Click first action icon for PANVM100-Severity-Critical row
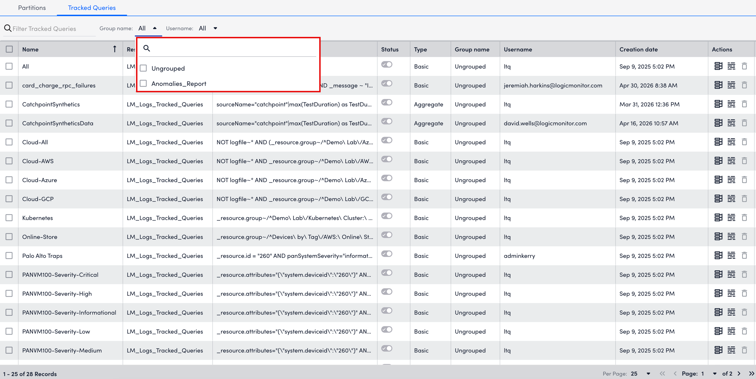Image resolution: width=756 pixels, height=379 pixels. (x=718, y=274)
